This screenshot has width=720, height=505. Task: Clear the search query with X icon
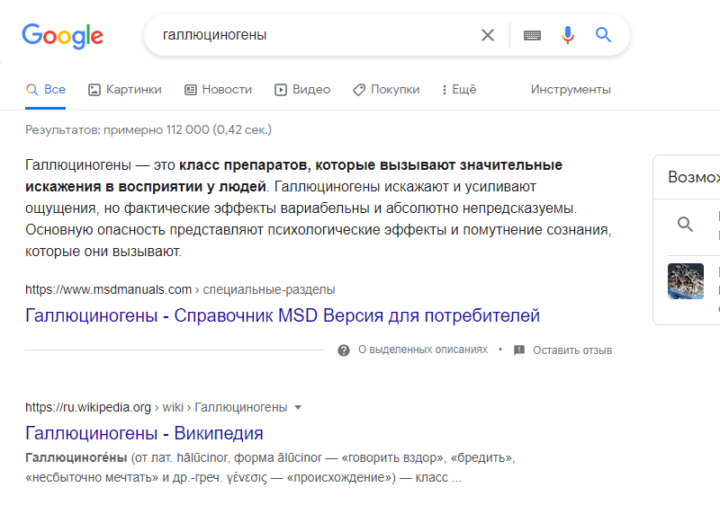pos(487,35)
